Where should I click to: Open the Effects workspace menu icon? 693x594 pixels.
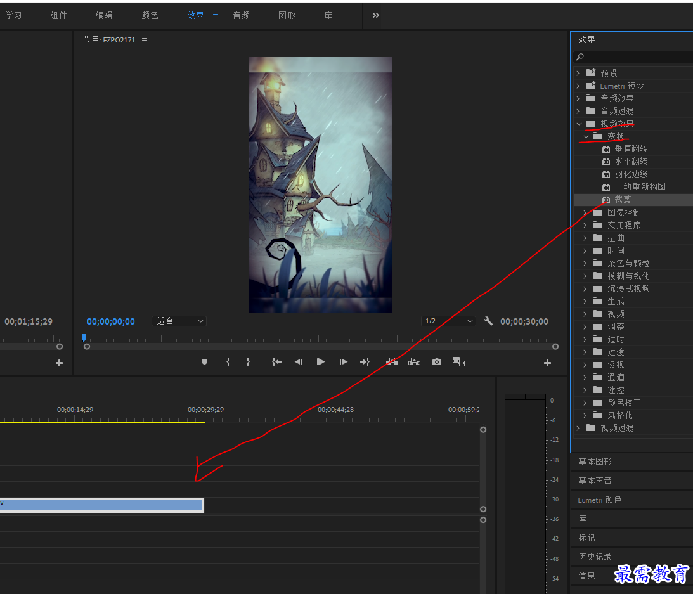coord(216,16)
